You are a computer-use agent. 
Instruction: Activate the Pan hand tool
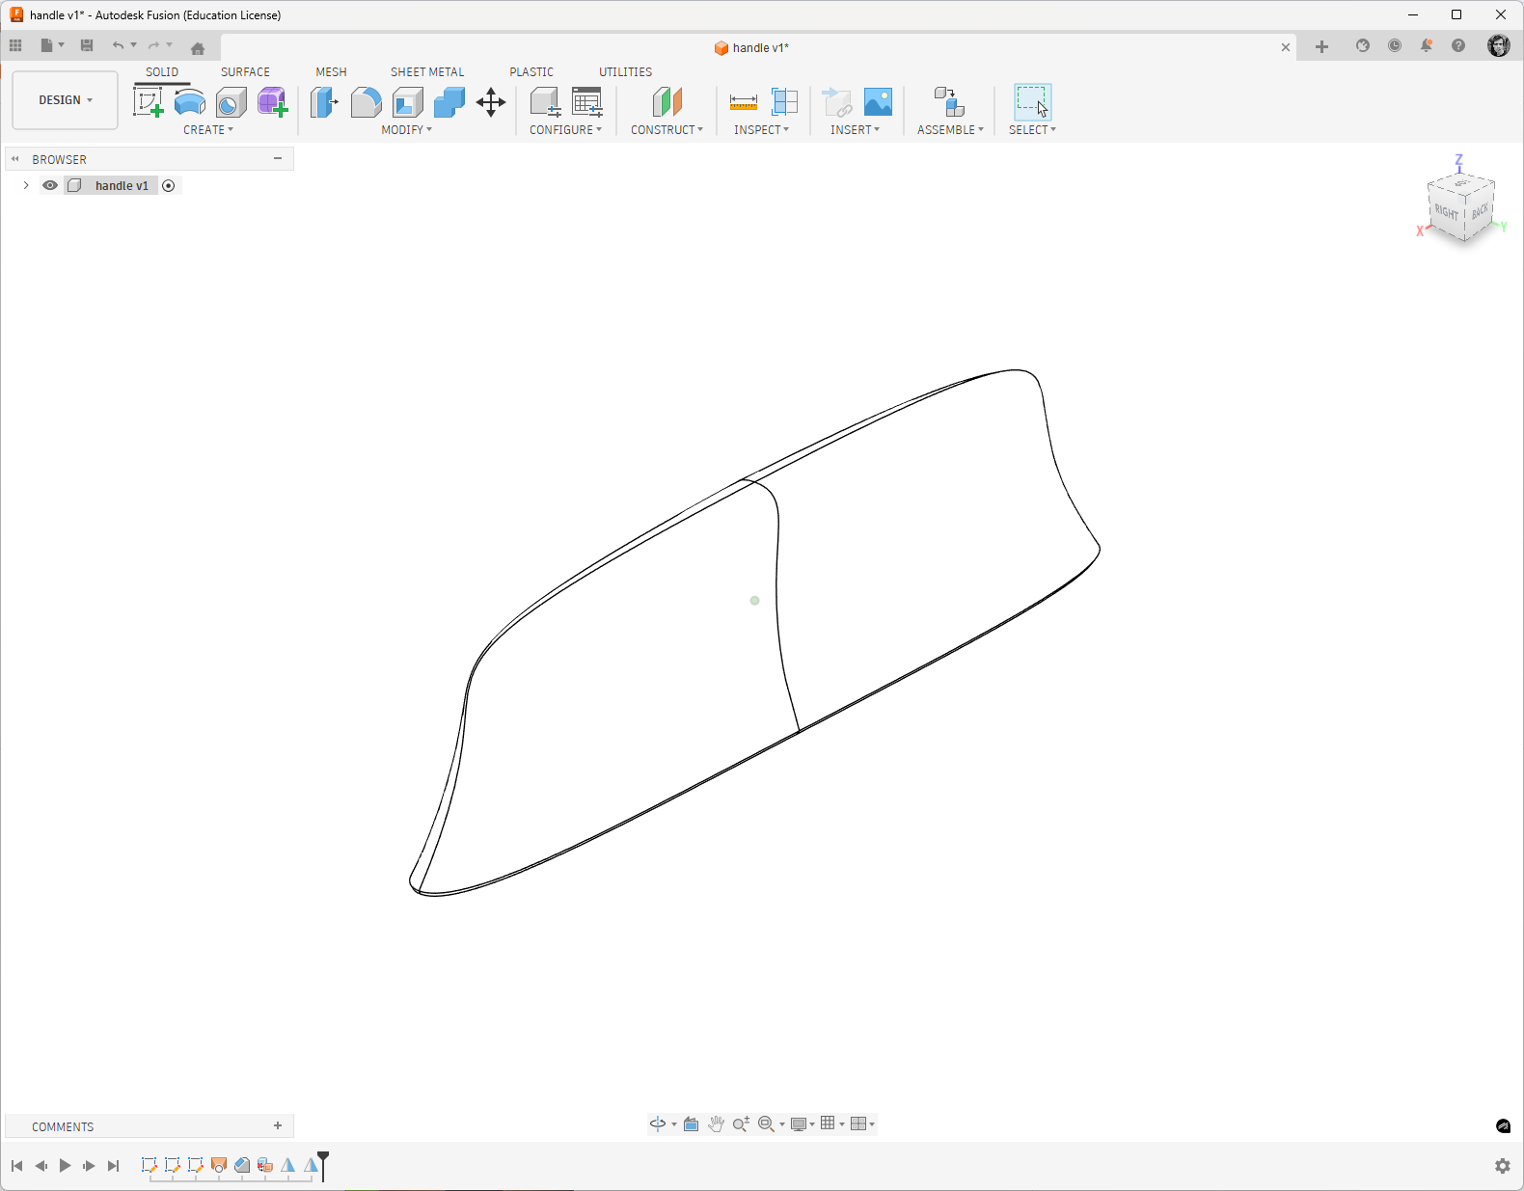tap(716, 1123)
